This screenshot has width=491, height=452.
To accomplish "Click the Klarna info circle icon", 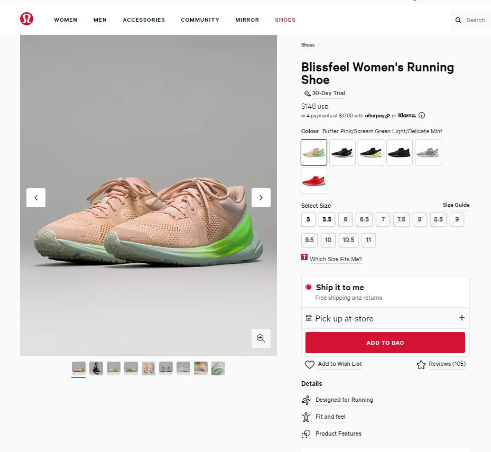I will [422, 115].
